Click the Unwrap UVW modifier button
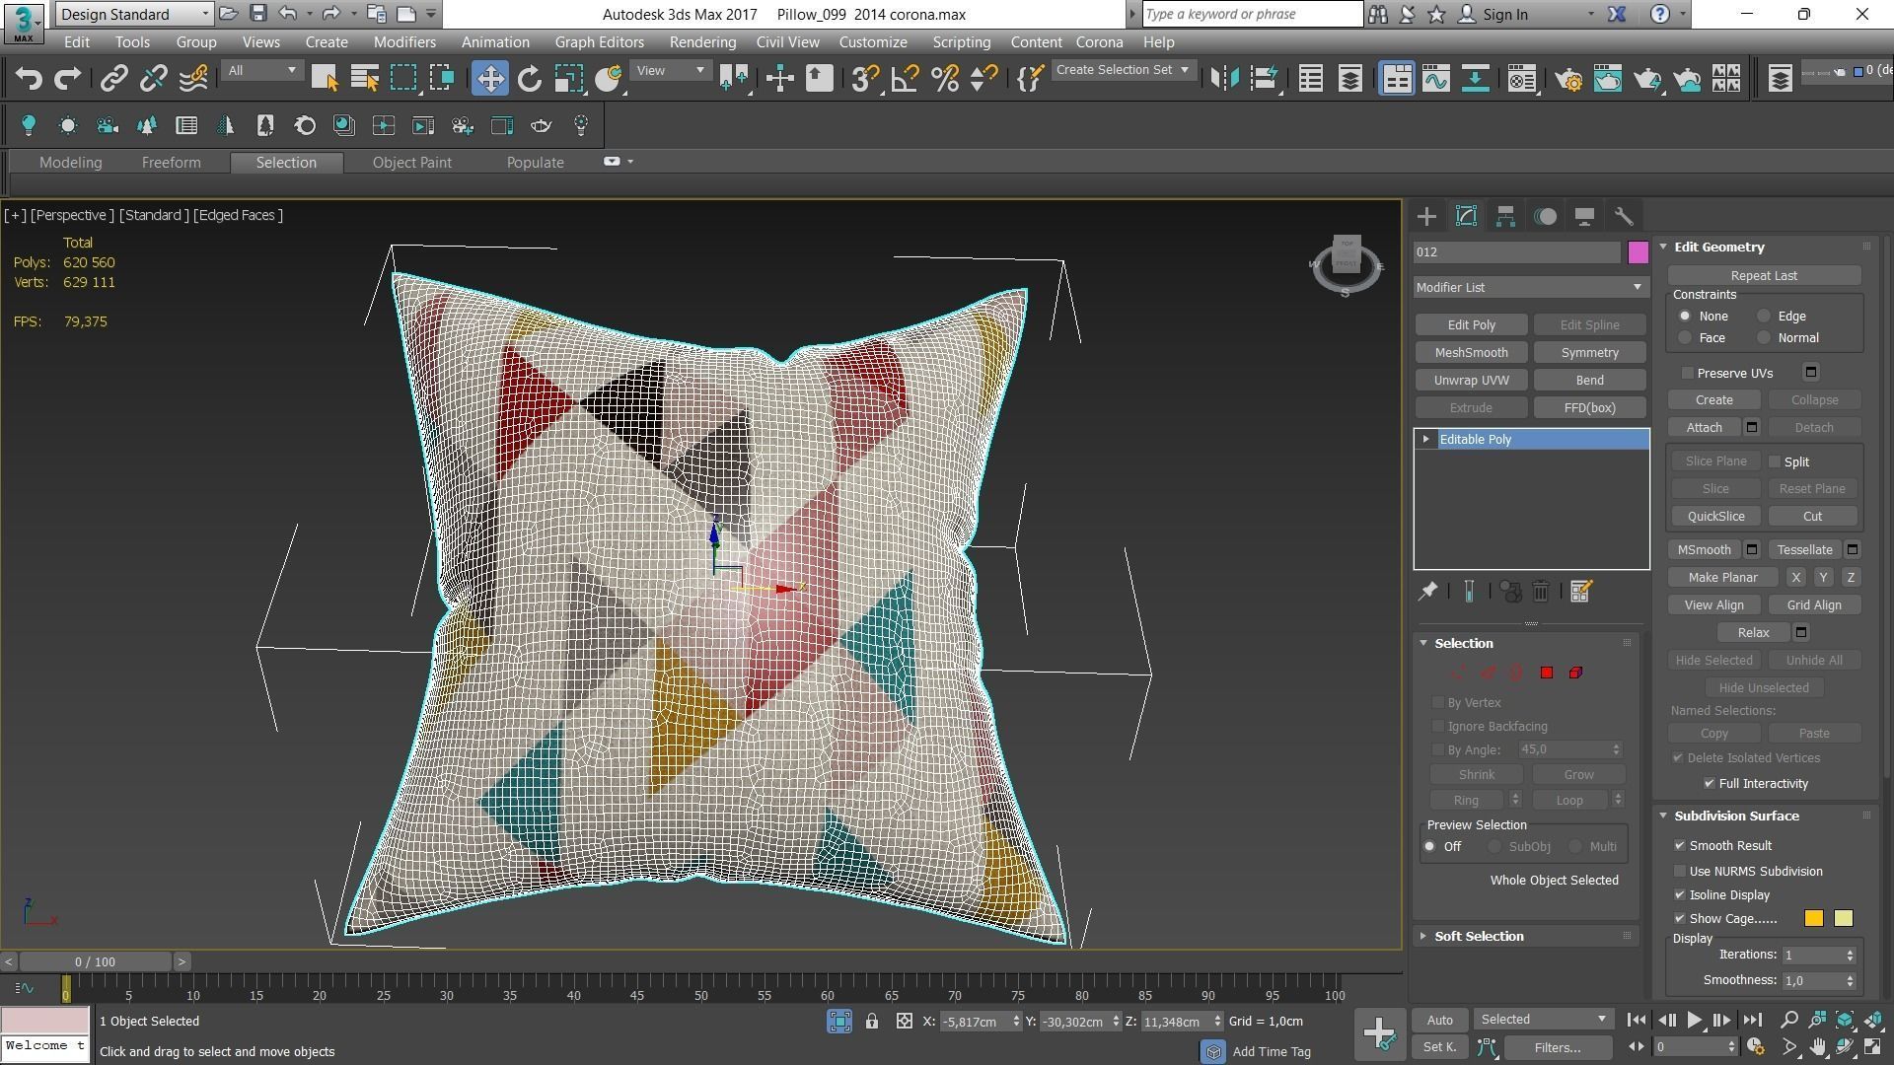The height and width of the screenshot is (1065, 1894). coord(1471,381)
